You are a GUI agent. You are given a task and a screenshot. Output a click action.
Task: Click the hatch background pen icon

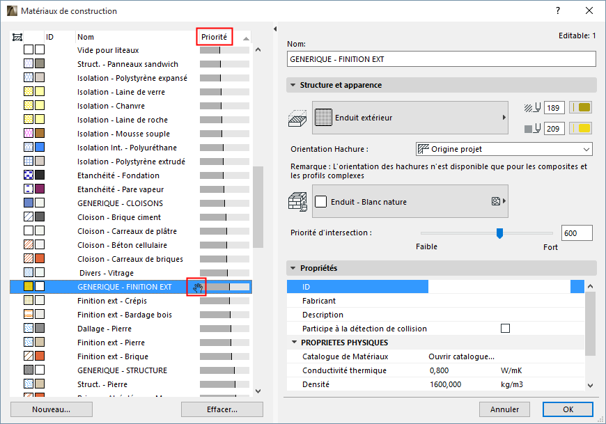tap(532, 129)
